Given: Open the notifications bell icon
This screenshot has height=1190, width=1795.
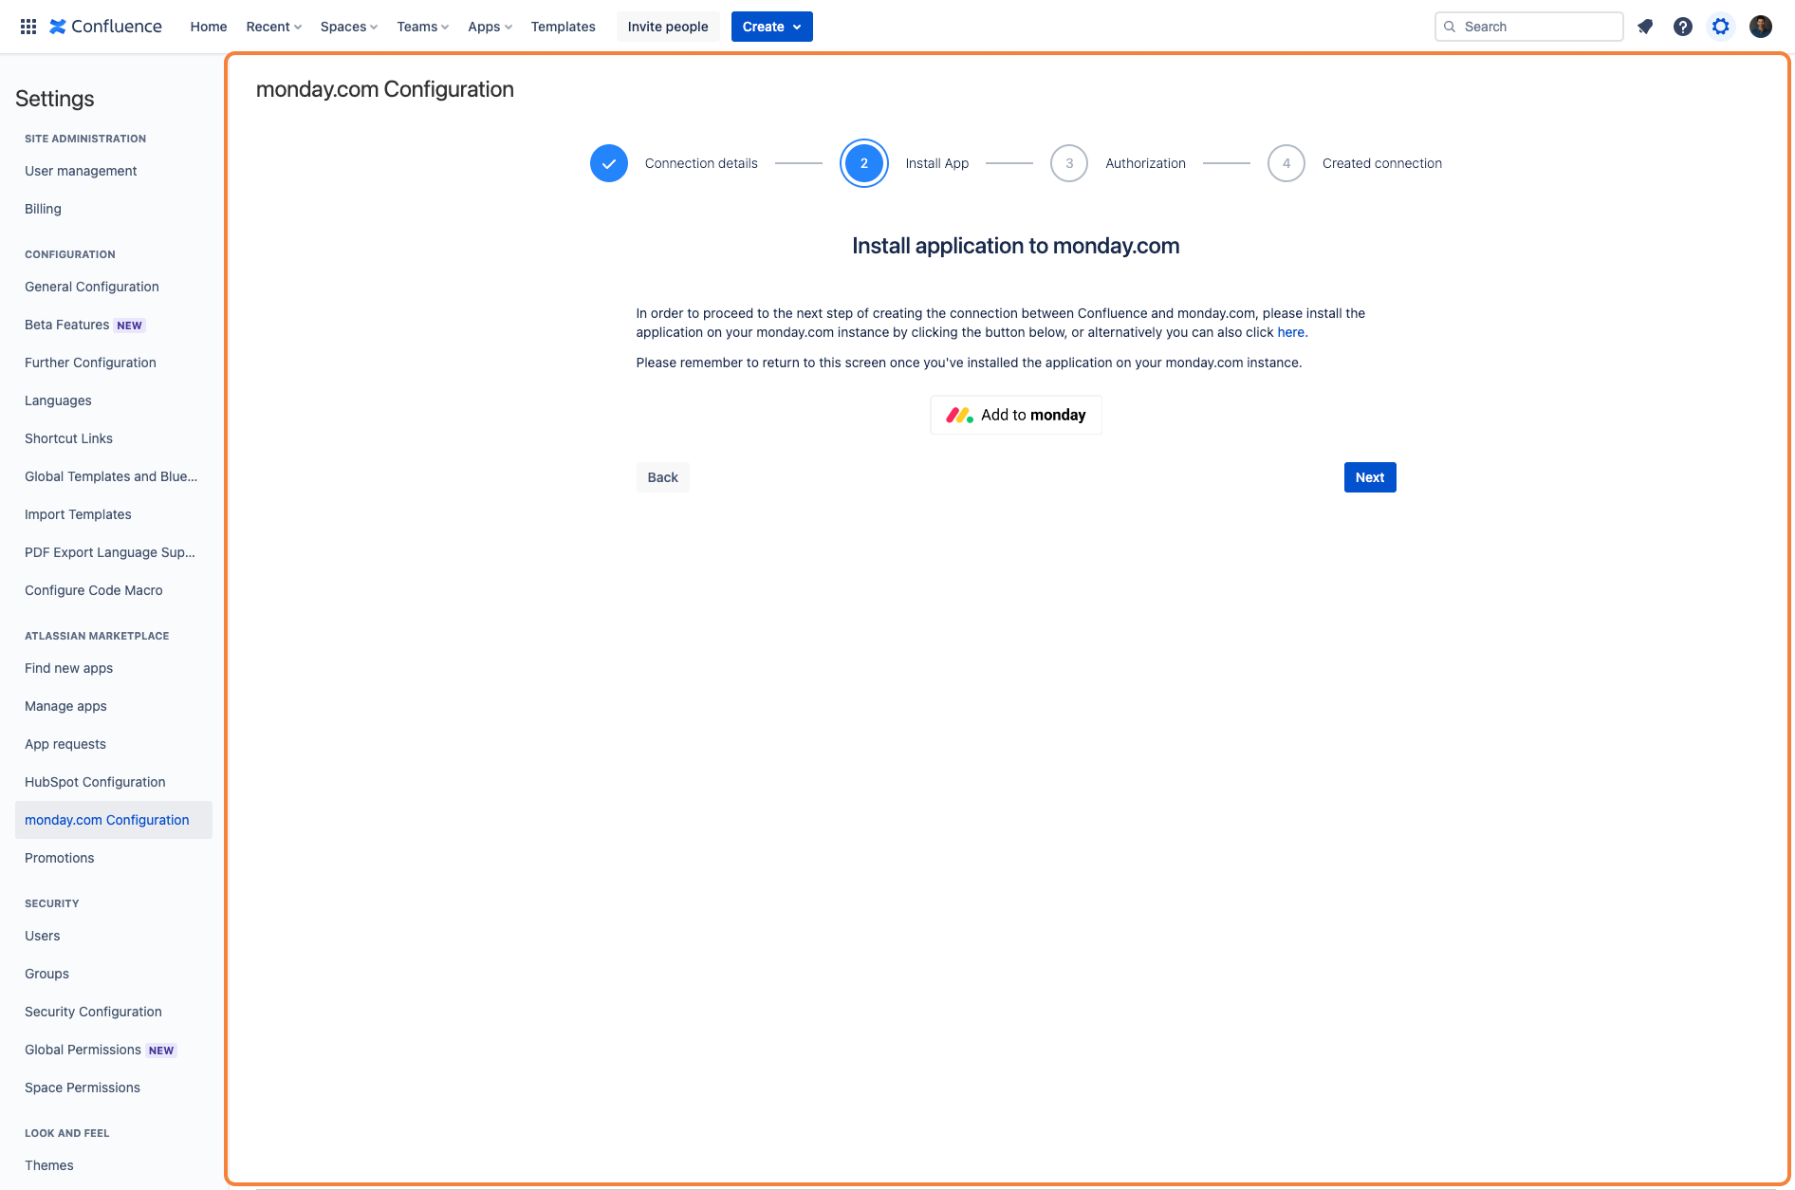Looking at the screenshot, I should coord(1645,27).
